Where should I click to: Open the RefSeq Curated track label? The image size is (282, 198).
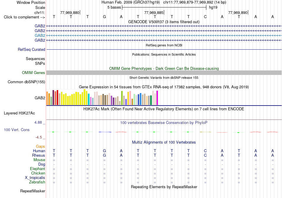tap(31, 50)
